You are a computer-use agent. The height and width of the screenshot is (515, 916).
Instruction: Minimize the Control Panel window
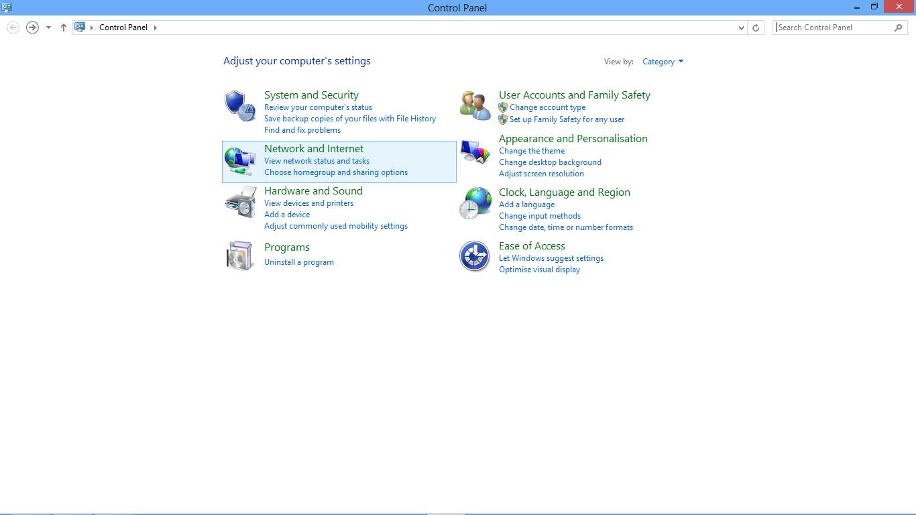[x=857, y=7]
